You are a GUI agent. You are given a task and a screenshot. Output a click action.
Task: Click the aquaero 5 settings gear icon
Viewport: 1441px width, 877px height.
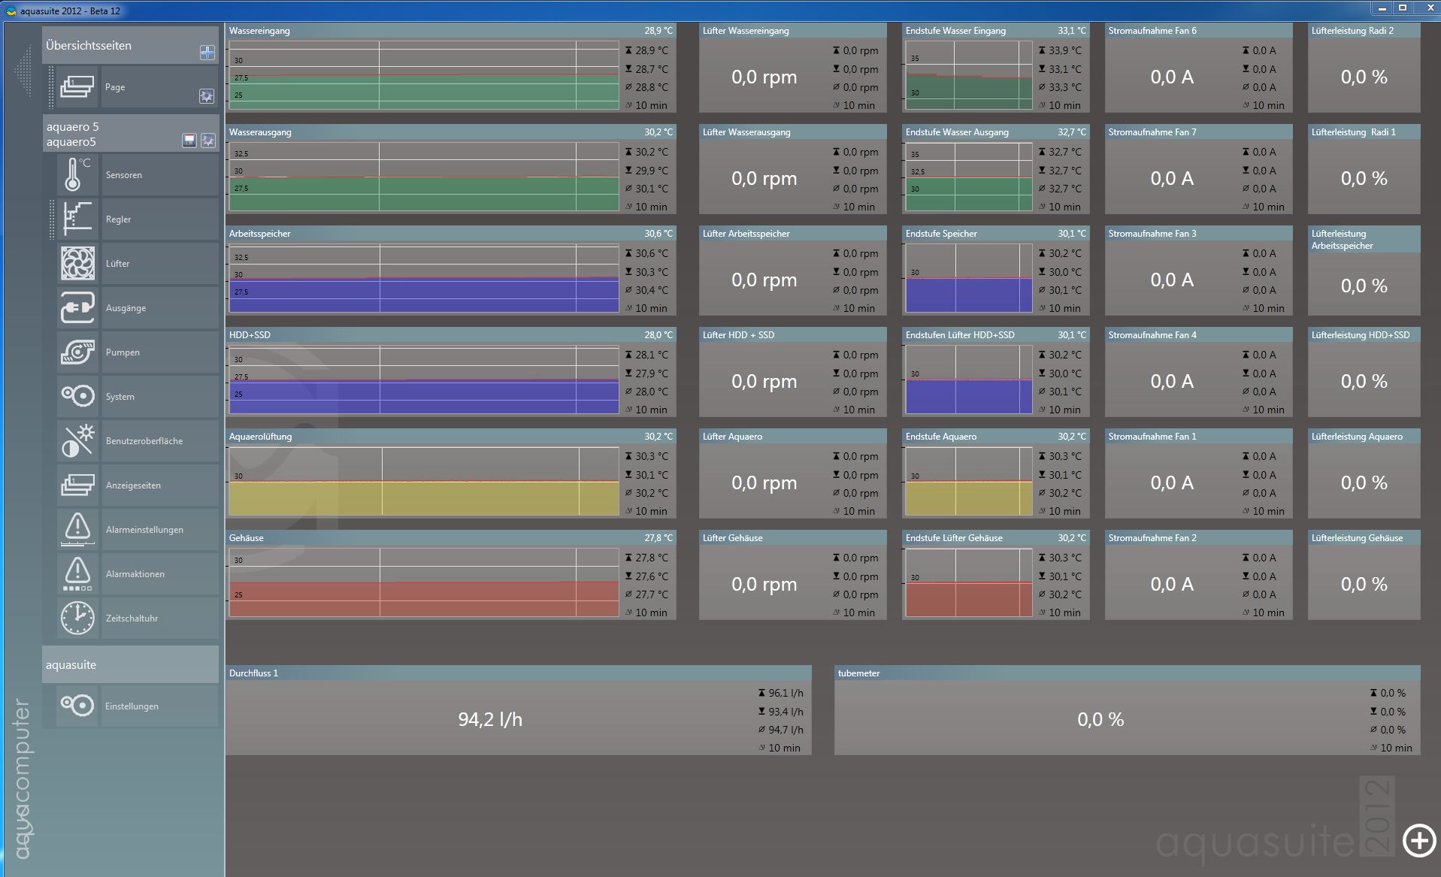(x=208, y=141)
